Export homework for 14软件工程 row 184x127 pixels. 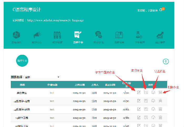pos(153,118)
